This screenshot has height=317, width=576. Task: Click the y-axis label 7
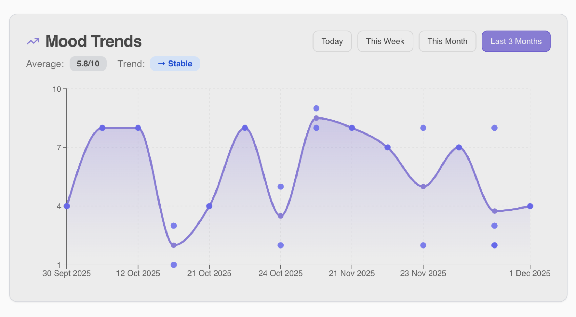pyautogui.click(x=59, y=148)
